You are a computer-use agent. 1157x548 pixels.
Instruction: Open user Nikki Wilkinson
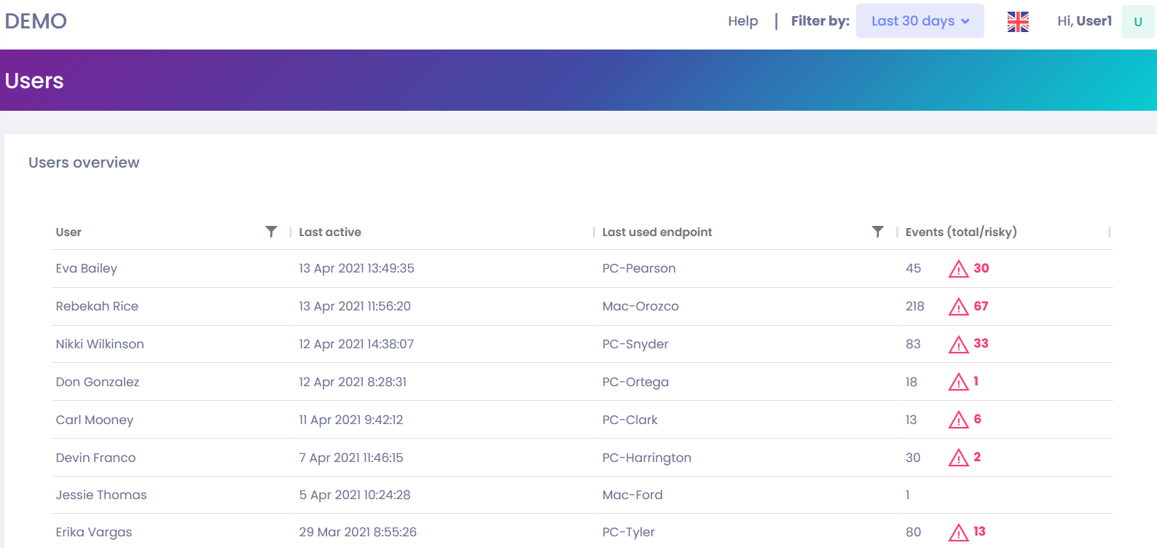coord(100,344)
